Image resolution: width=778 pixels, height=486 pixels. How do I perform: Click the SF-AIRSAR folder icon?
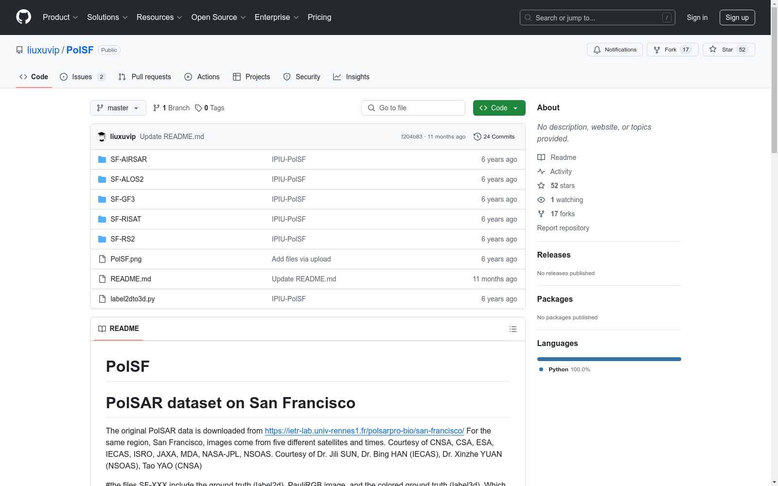102,159
